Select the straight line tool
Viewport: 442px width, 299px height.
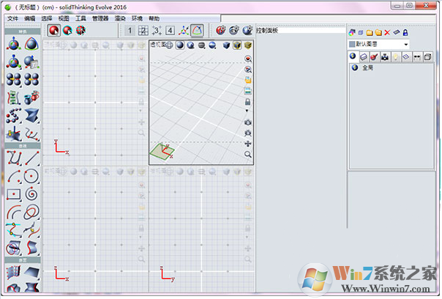[x=31, y=158]
